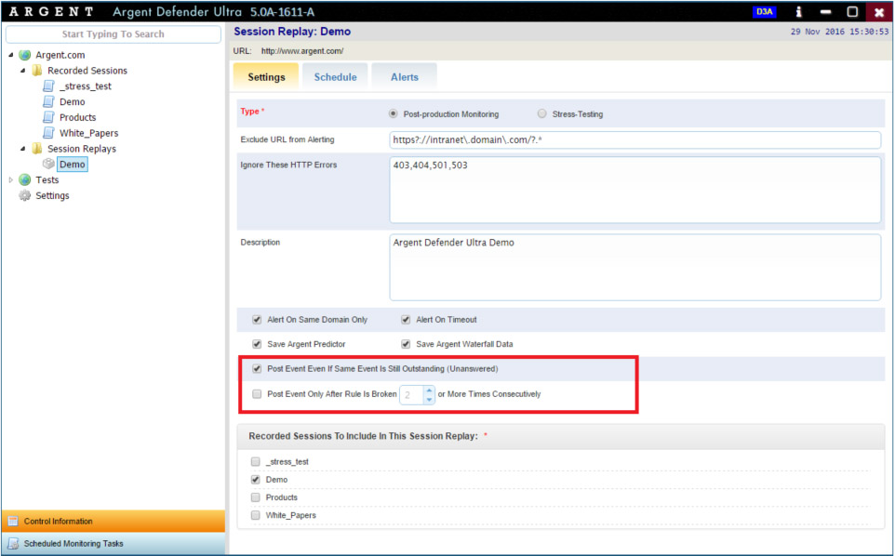Collapse the Argent.com root node
The image size is (895, 556).
(x=11, y=55)
